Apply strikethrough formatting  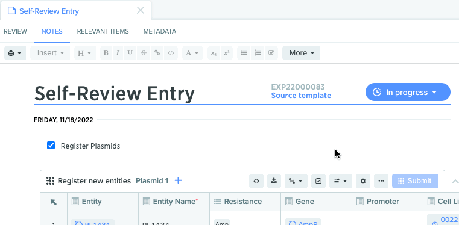(x=143, y=53)
